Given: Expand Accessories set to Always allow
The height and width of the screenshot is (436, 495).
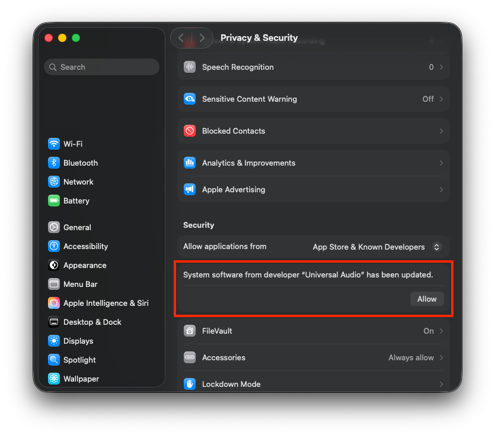Looking at the screenshot, I should (313, 357).
